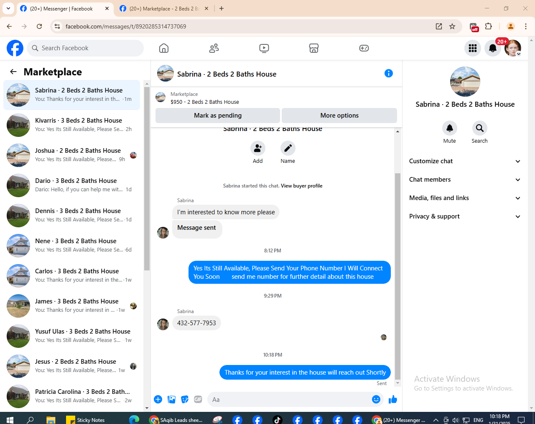
Task: Click the address bar URL
Action: point(126,26)
